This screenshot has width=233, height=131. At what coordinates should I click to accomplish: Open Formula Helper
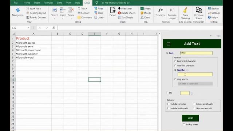(x=172, y=14)
